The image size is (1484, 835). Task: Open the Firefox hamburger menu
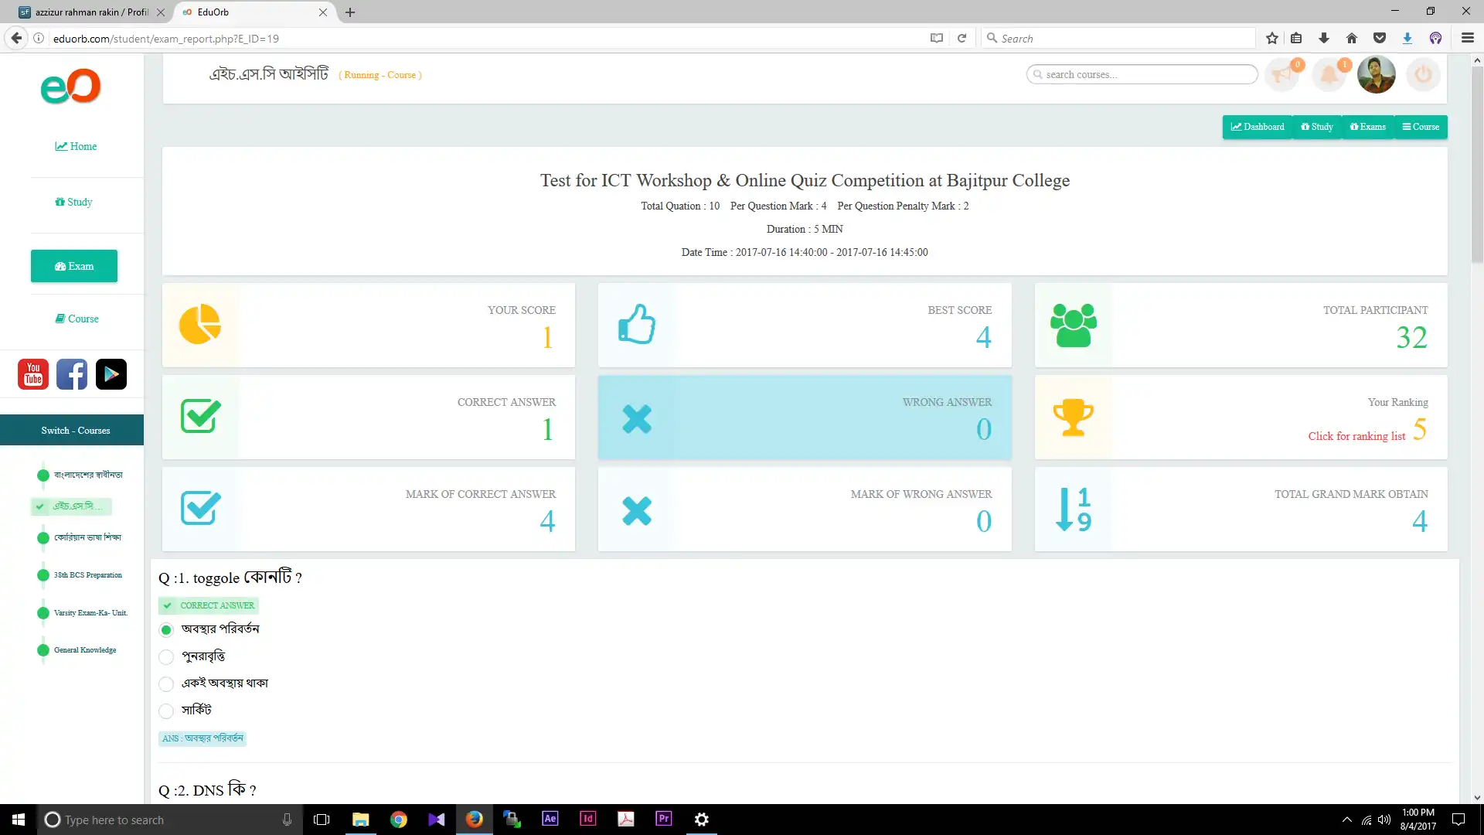(x=1467, y=38)
